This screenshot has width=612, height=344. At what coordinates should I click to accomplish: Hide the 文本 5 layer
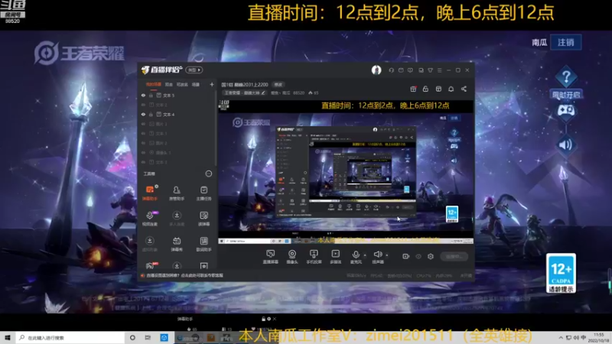coord(143,95)
